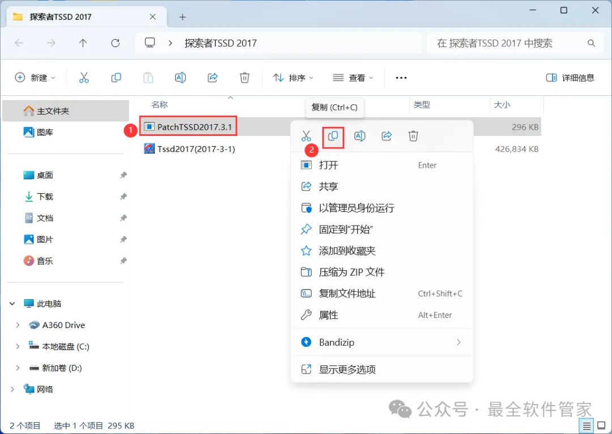Open 音乐 in sidebar
Viewport: 612px width, 434px height.
[x=66, y=261]
